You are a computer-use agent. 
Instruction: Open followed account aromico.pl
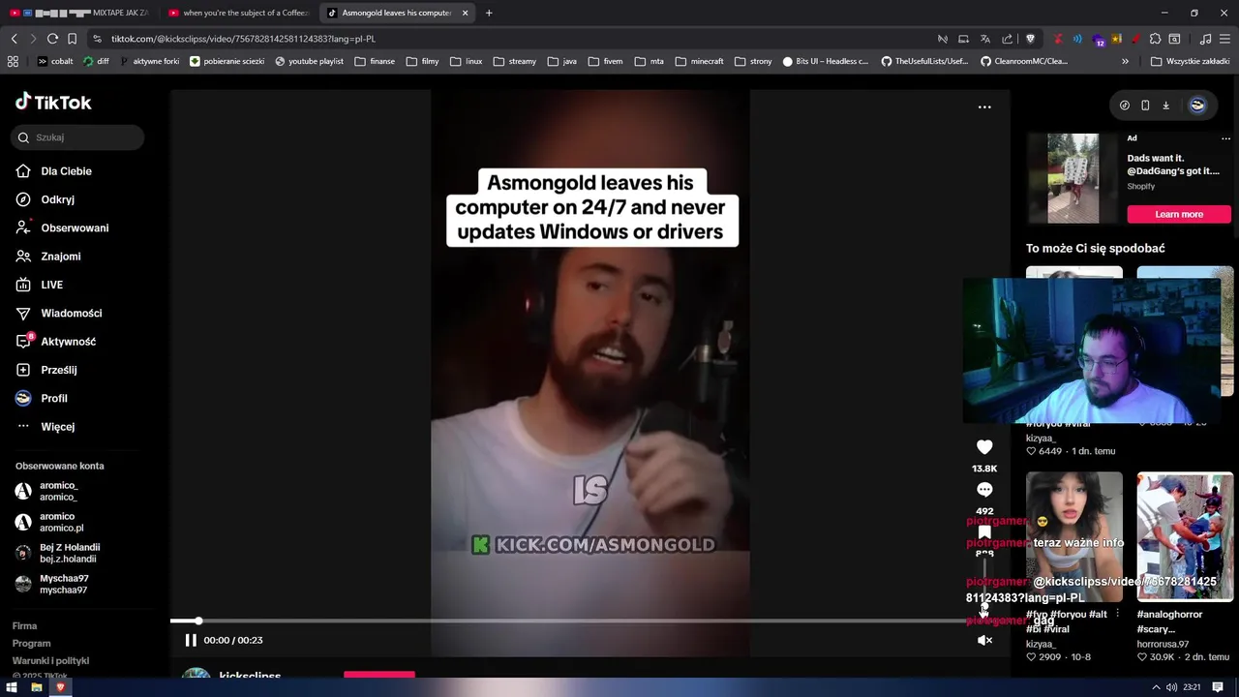coord(58,522)
